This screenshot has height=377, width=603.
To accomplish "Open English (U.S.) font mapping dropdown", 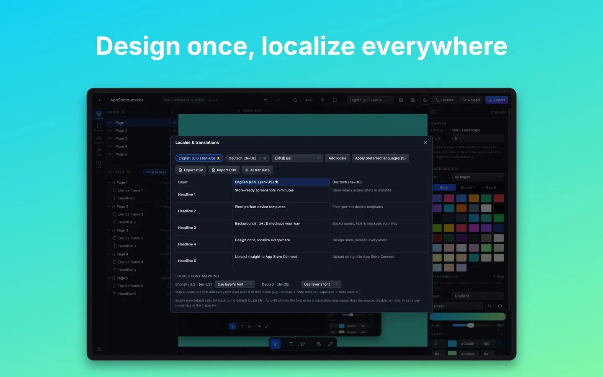I will (234, 284).
